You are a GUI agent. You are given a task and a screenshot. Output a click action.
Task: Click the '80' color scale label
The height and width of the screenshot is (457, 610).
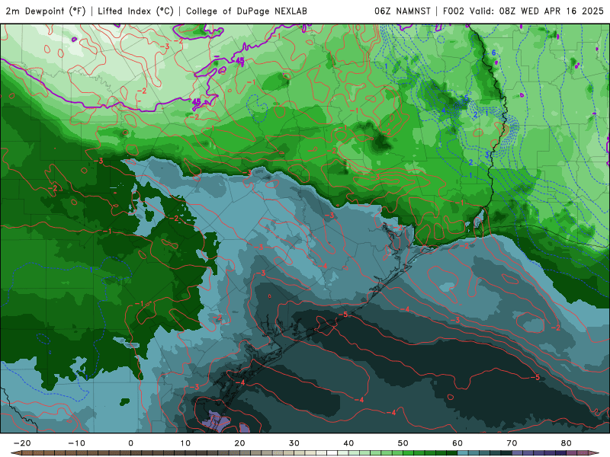click(567, 443)
